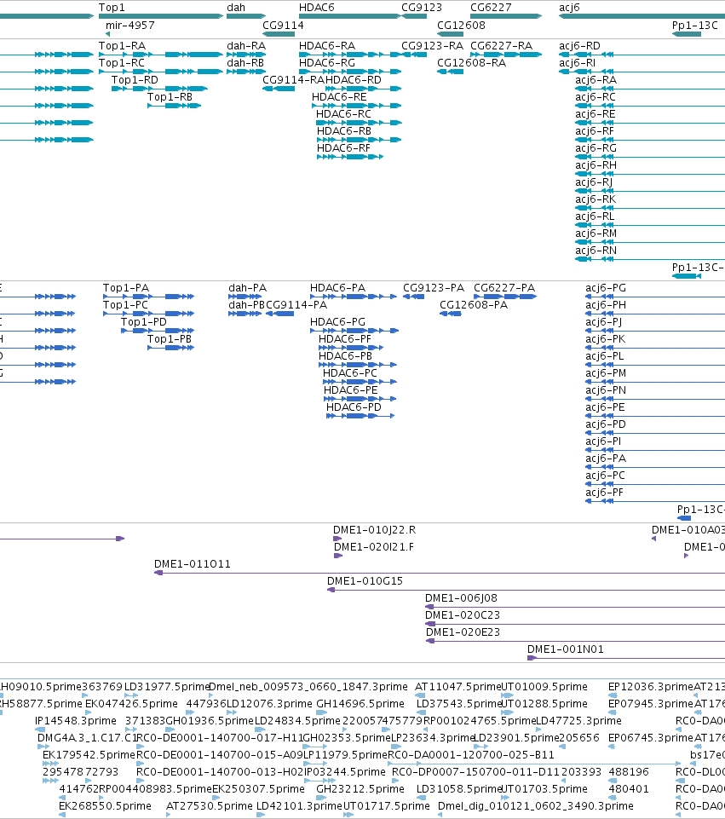The height and width of the screenshot is (819, 725).
Task: Select the AT11047.5prime EST label
Action: tap(457, 686)
